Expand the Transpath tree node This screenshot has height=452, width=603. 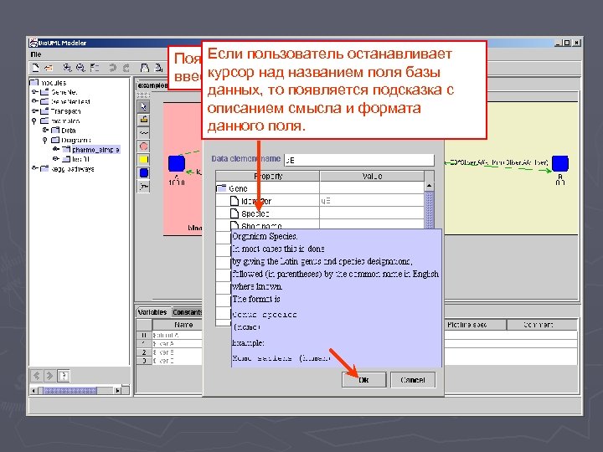tap(34, 110)
